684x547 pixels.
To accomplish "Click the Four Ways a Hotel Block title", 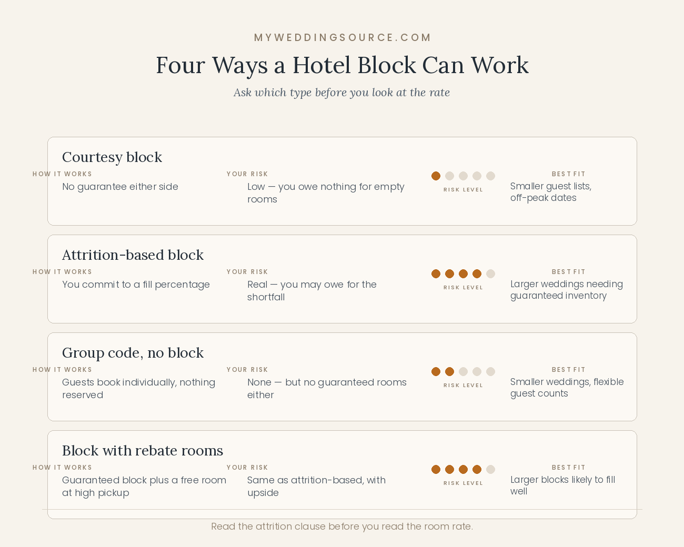I will (x=342, y=65).
